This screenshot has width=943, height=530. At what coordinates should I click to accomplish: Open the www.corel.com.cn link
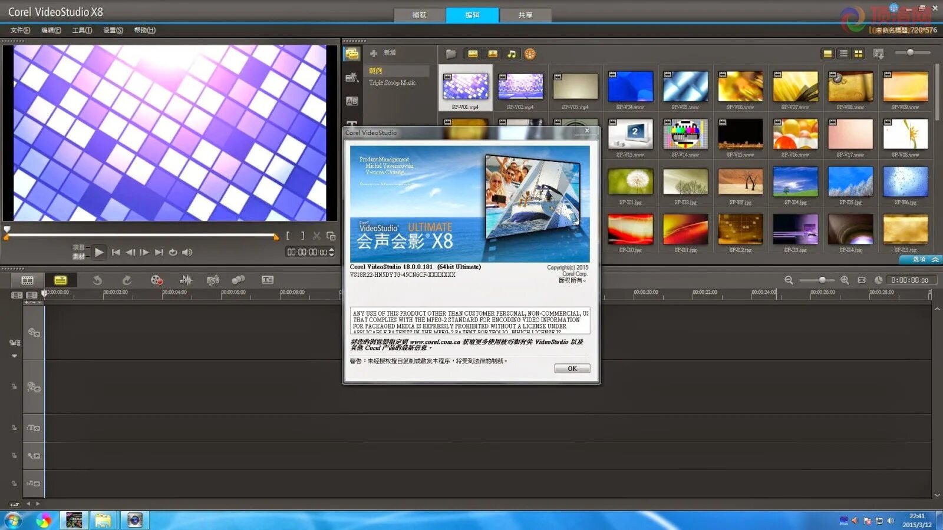(x=436, y=342)
